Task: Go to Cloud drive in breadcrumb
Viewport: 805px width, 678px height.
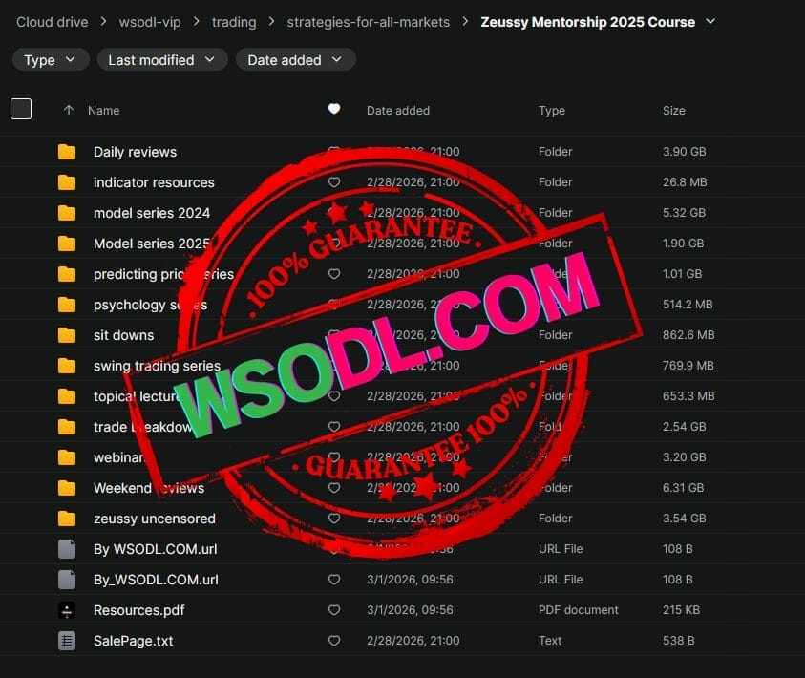Action: click(x=52, y=21)
